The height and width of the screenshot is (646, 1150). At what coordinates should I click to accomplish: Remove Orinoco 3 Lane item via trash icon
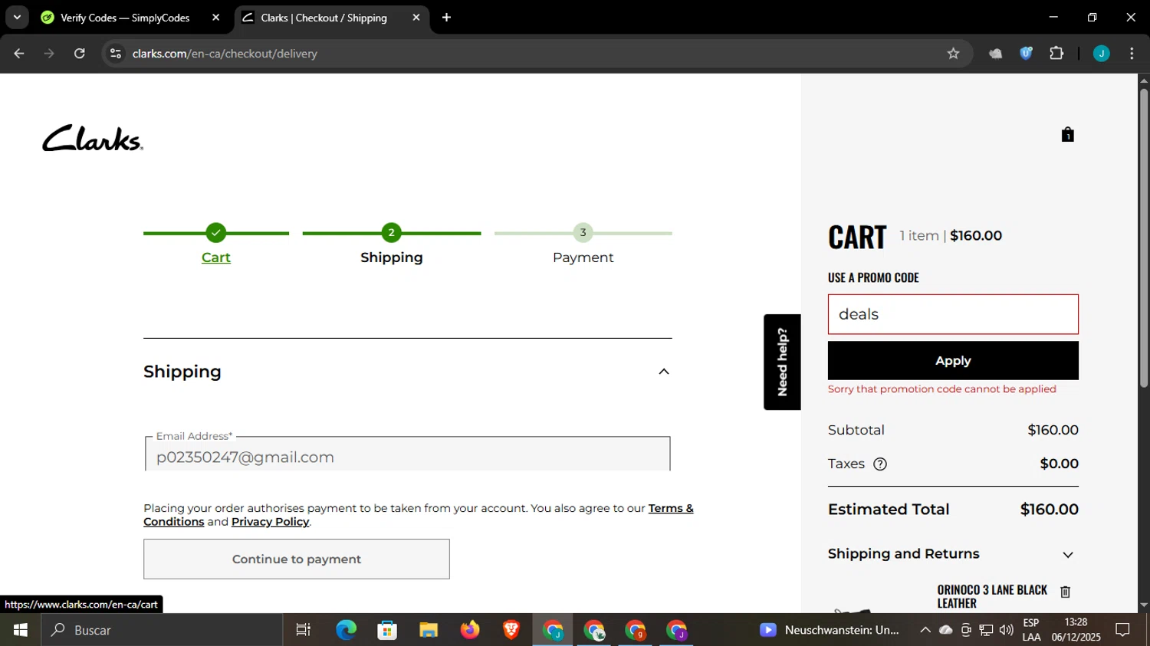click(1065, 592)
